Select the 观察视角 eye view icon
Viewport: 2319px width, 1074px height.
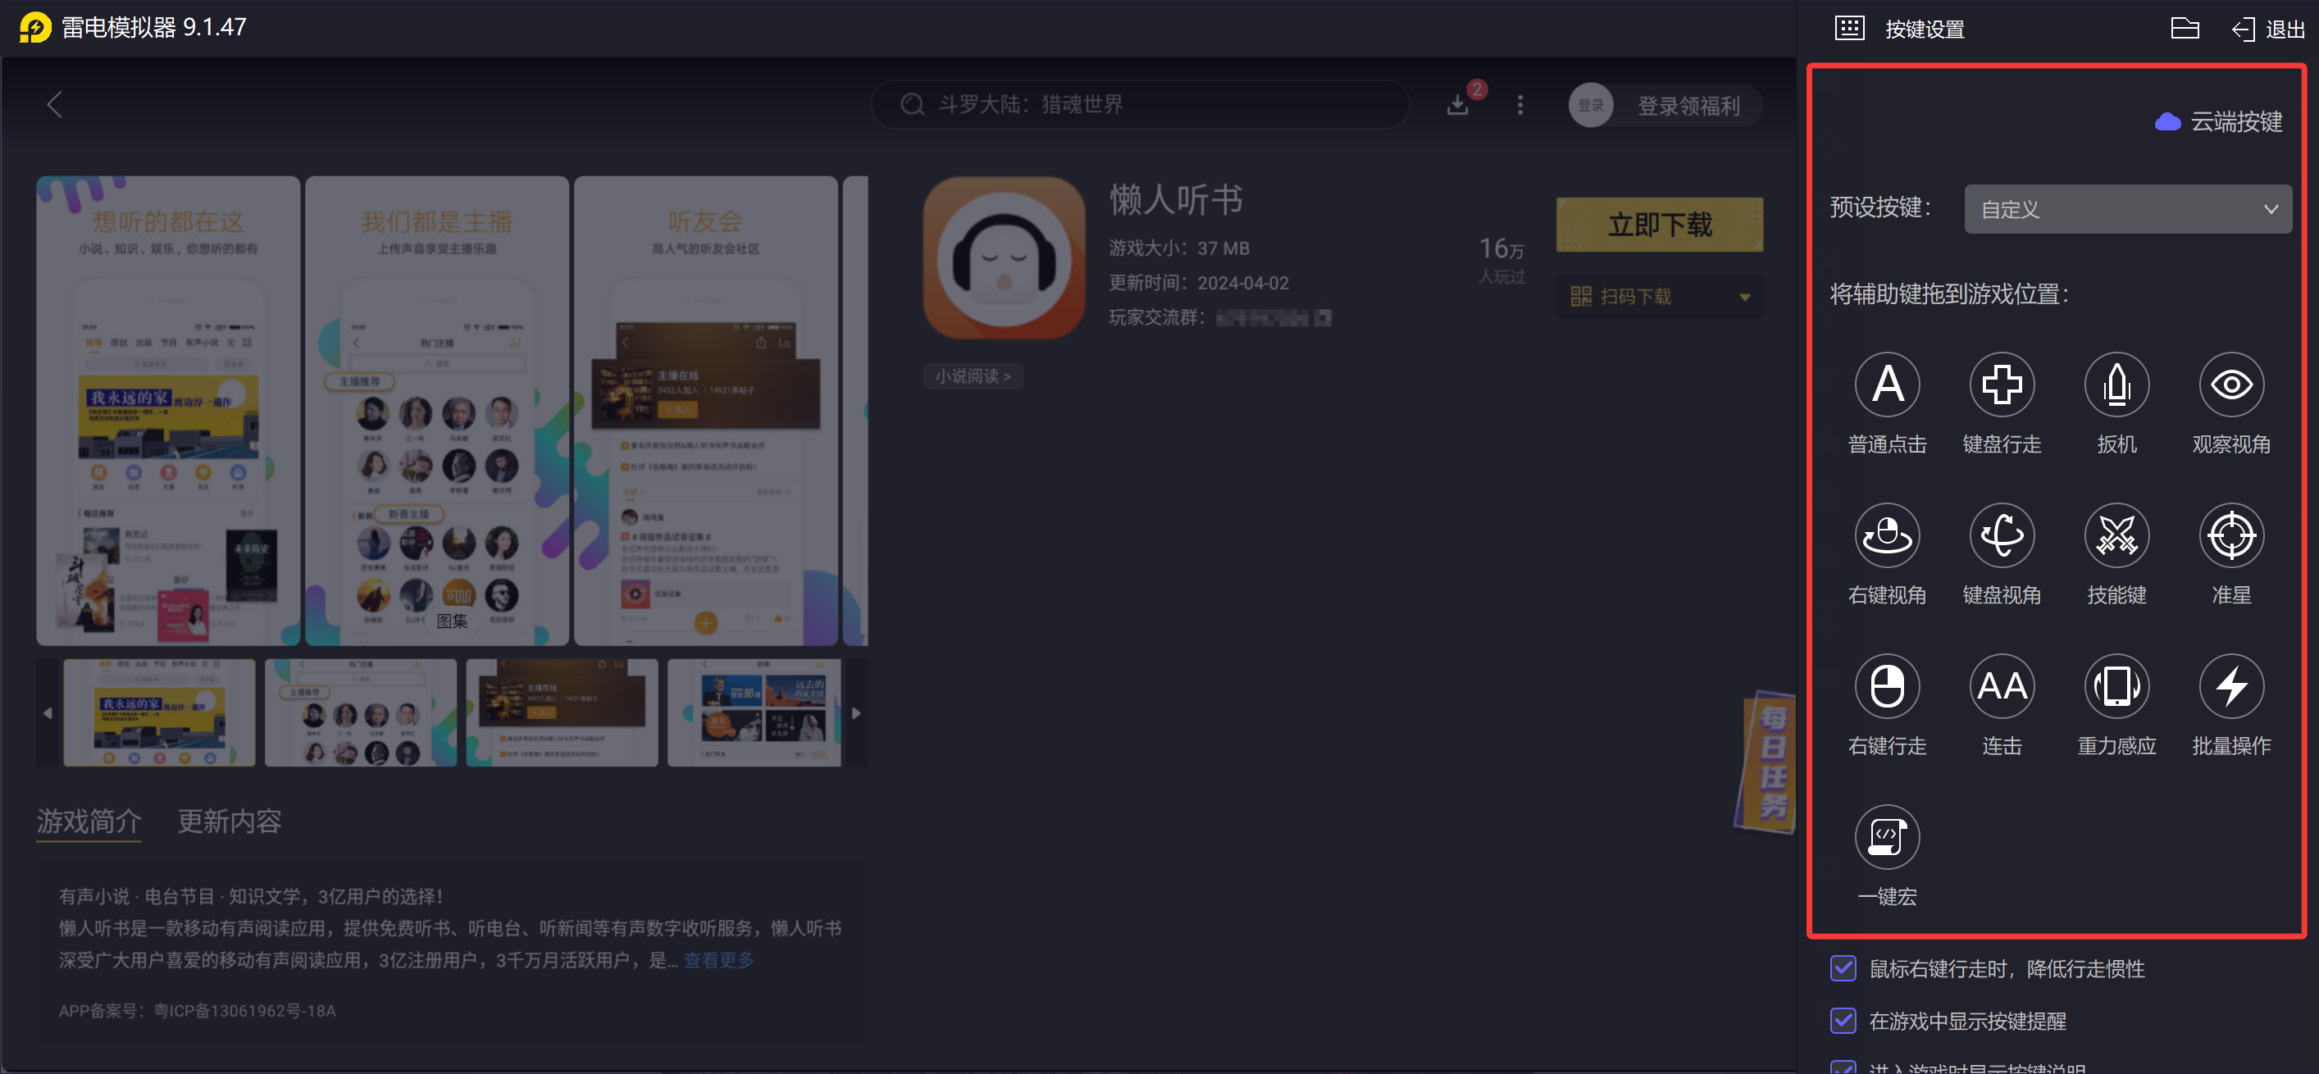pos(2230,385)
